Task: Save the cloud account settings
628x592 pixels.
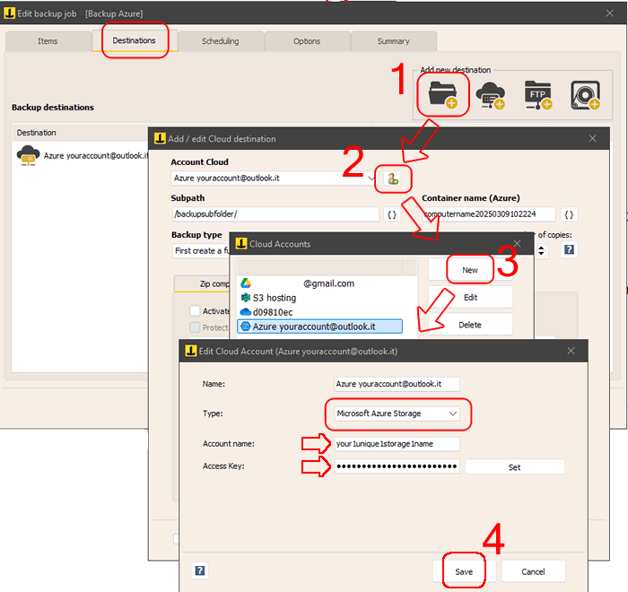Action: pyautogui.click(x=464, y=571)
